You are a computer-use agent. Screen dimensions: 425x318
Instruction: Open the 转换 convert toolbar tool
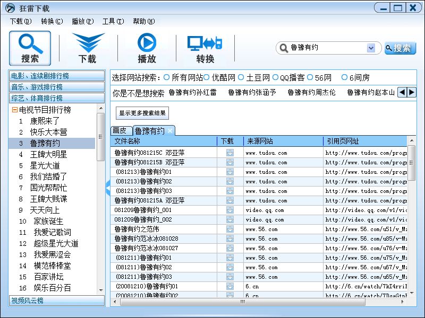click(x=205, y=48)
